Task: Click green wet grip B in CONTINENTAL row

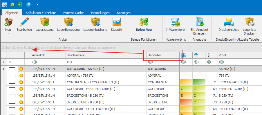Action: (199, 82)
